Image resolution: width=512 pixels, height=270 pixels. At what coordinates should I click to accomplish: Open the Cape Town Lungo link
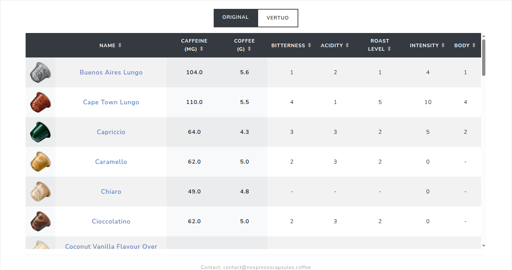point(111,102)
